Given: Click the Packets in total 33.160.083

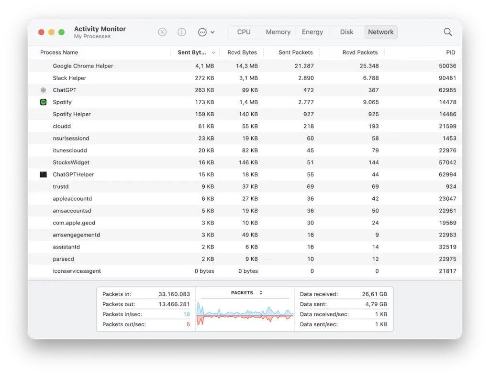Looking at the screenshot, I should [x=174, y=294].
